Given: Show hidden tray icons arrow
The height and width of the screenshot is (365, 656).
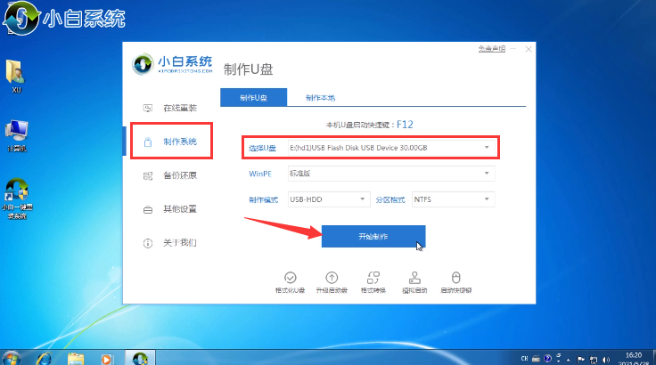Looking at the screenshot, I should (x=568, y=359).
